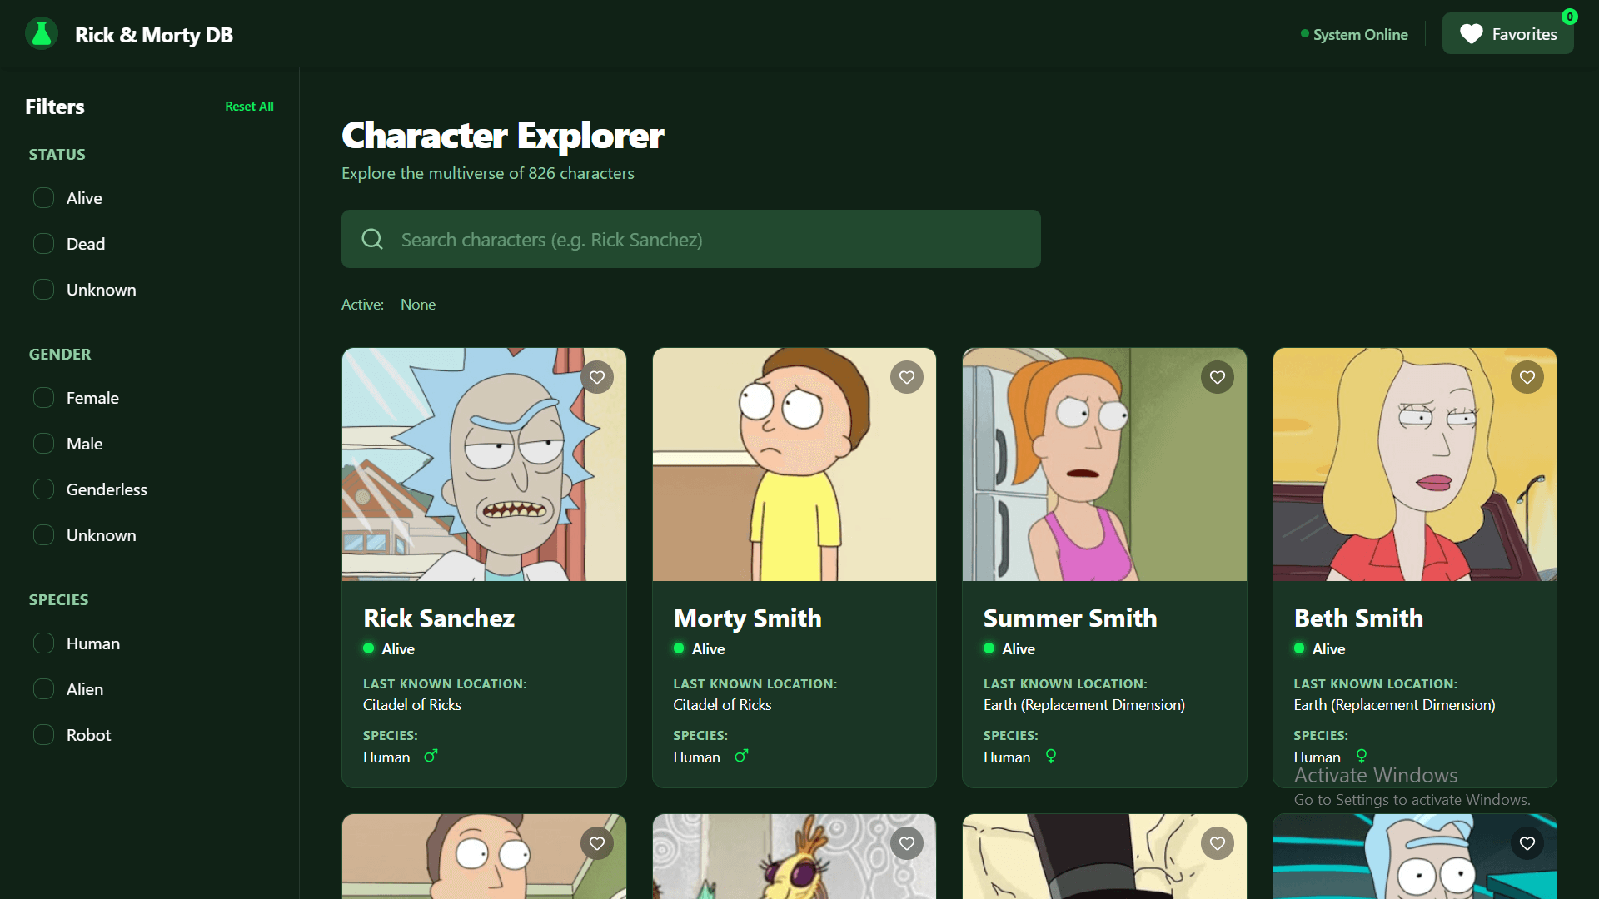
Task: Click the female gender symbol on Beth's card
Action: (1362, 757)
